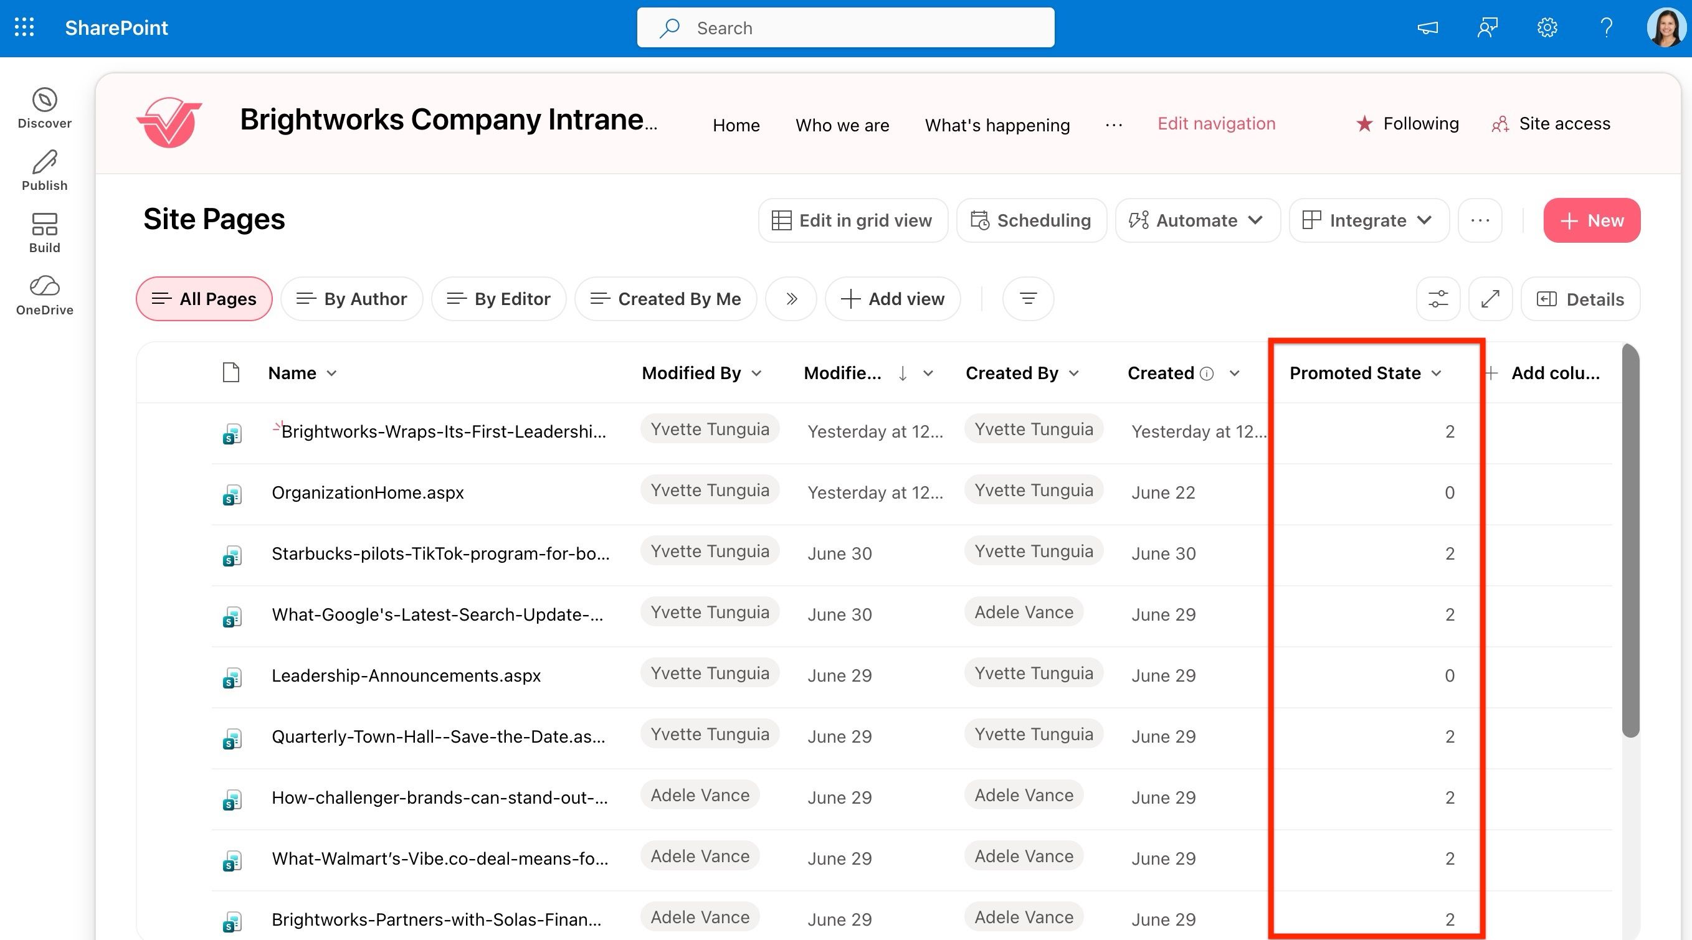Click the Site Pages library title

click(x=214, y=219)
